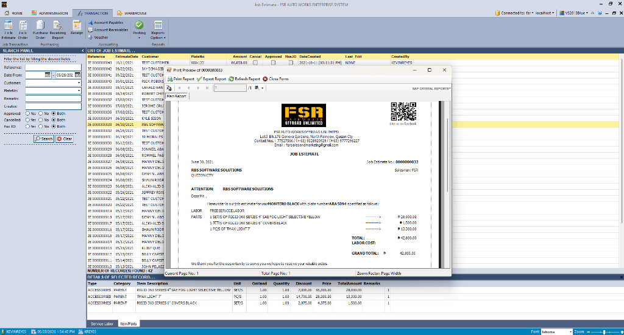The height and width of the screenshot is (335, 624).
Task: Toggle the report group tree icon
Action: 169,88
